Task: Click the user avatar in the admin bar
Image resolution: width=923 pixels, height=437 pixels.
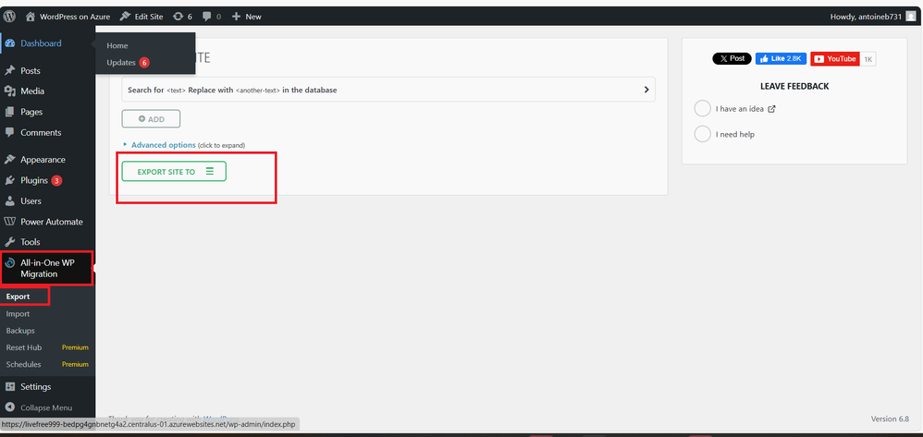Action: (911, 17)
